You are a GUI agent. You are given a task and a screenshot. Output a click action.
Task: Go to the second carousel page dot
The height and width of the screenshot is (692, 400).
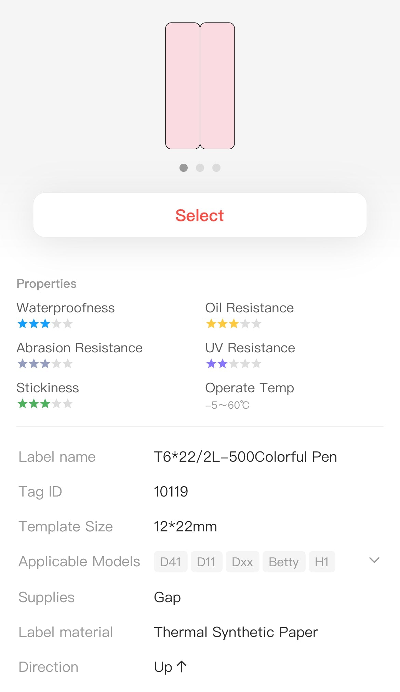(x=200, y=168)
